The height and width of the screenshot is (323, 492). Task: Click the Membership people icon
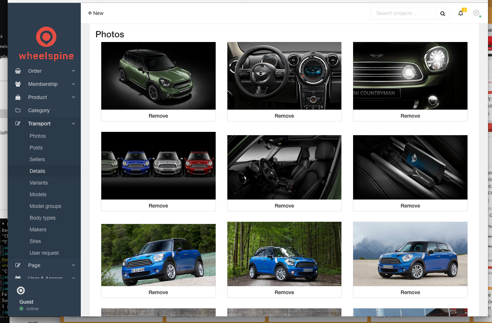click(x=18, y=84)
